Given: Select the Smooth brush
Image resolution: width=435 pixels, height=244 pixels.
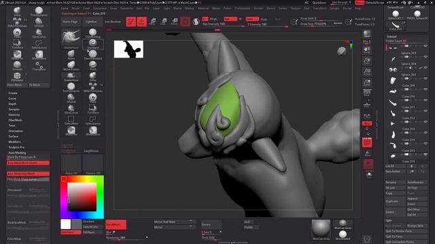Looking at the screenshot, I should pos(17,65).
